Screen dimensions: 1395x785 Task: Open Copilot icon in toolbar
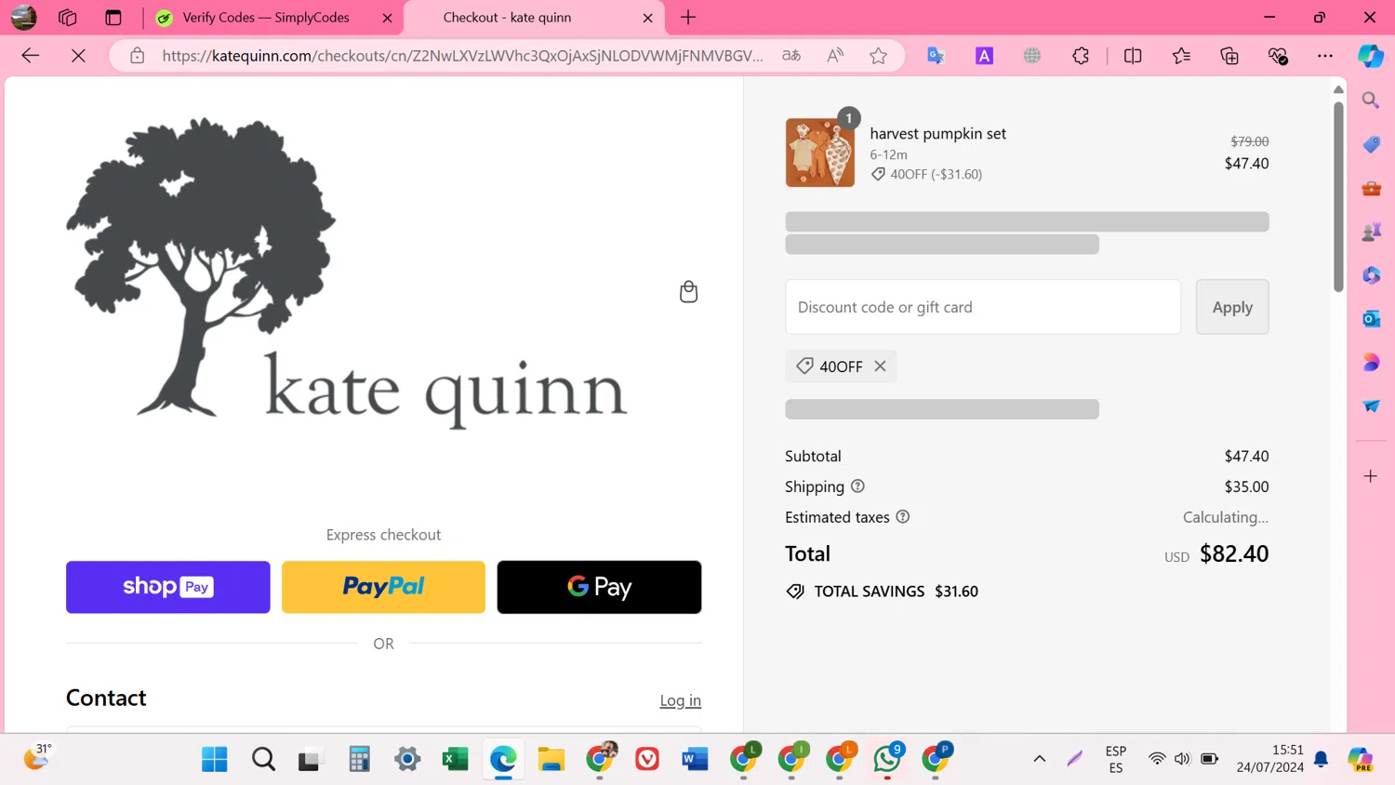1371,56
